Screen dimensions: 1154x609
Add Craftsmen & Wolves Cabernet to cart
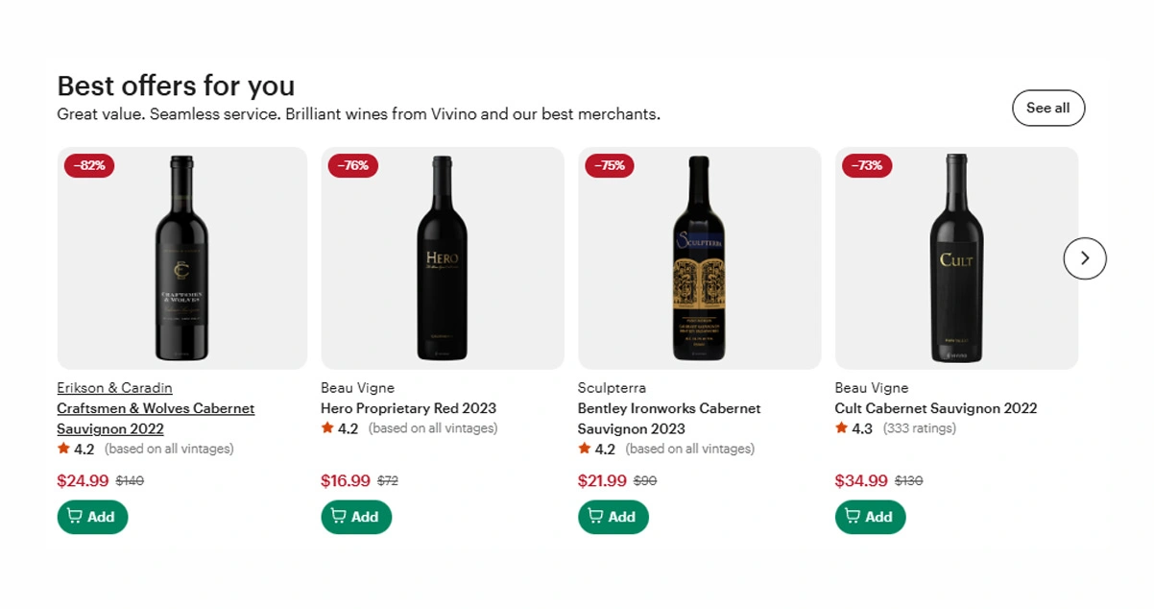pos(92,517)
